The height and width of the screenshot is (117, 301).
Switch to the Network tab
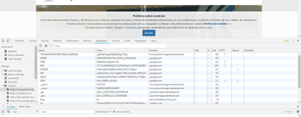57,41
